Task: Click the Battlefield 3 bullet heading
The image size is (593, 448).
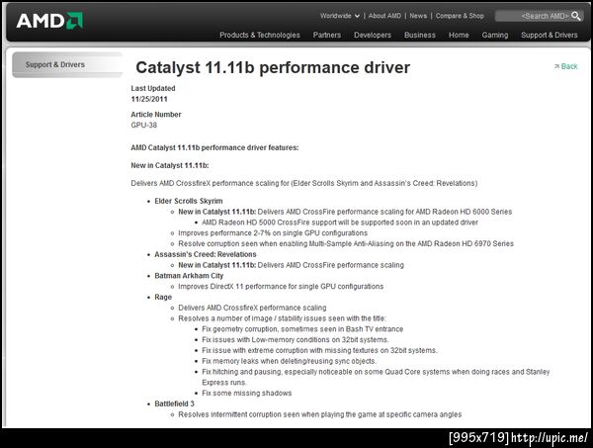Action: (174, 403)
